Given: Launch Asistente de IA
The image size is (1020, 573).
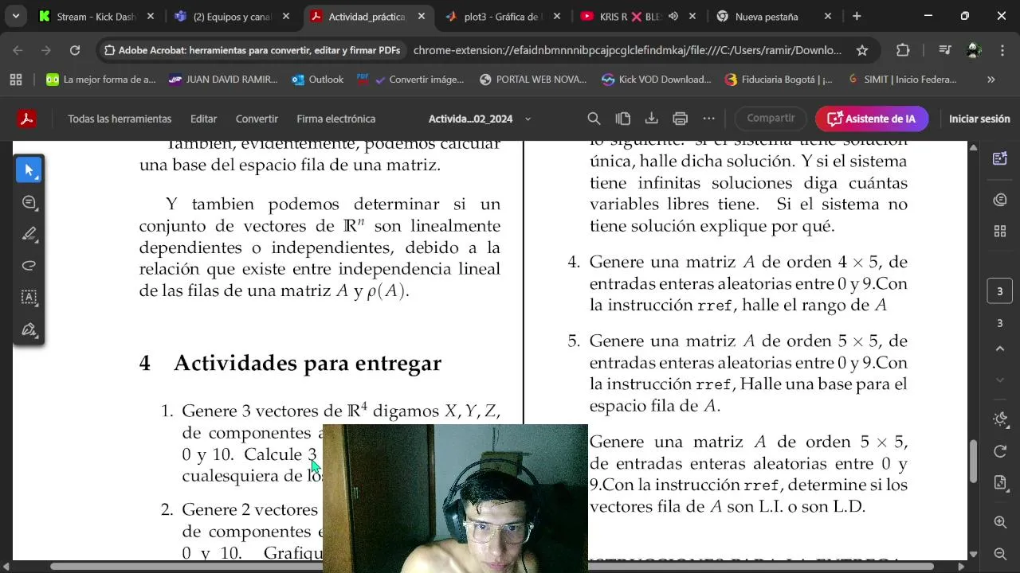Looking at the screenshot, I should point(871,119).
